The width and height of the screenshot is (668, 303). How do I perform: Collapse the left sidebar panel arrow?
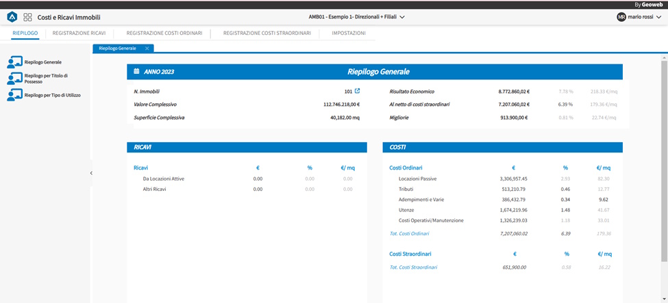pos(91,173)
